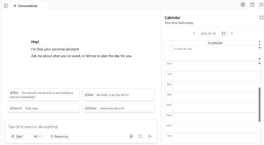Switch to the Conversations tab
The height and width of the screenshot is (145, 264).
(28, 6)
